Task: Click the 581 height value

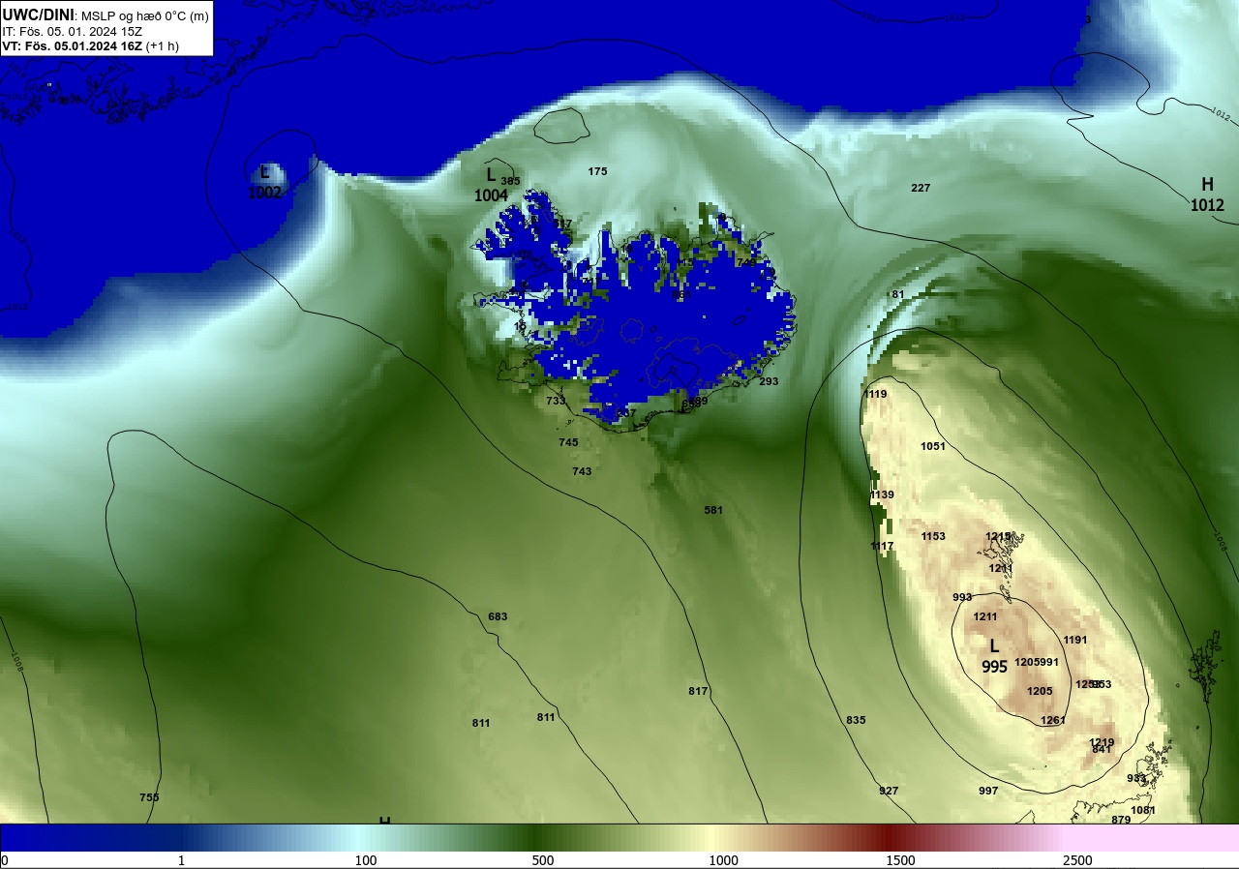Action: tap(713, 510)
